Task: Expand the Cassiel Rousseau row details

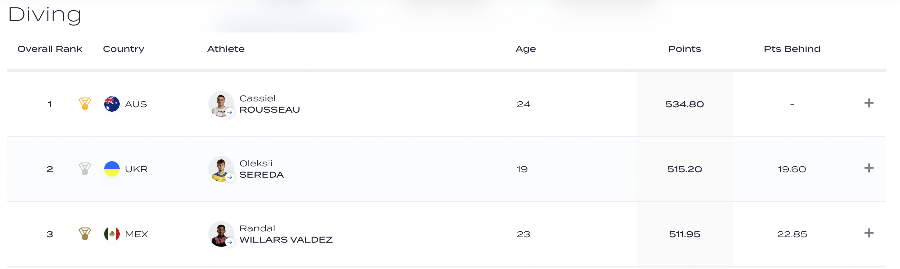Action: pyautogui.click(x=869, y=103)
